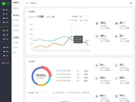Toggle the blue donut legend row 1234人

pos(72,81)
